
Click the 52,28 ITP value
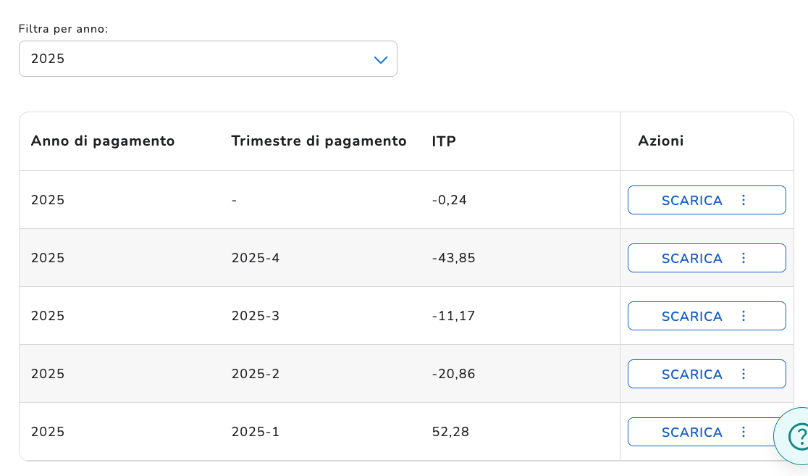pyautogui.click(x=450, y=432)
